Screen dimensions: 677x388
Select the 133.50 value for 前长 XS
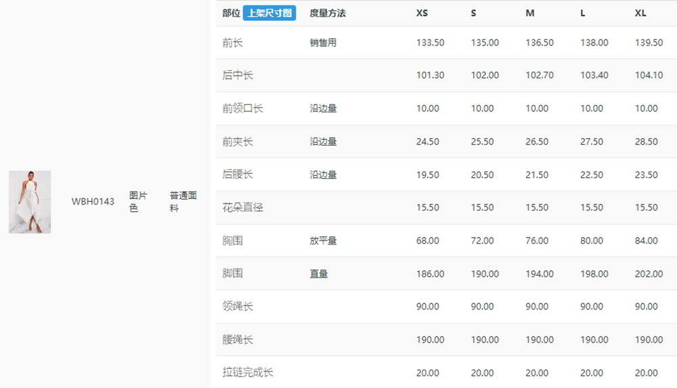point(430,43)
